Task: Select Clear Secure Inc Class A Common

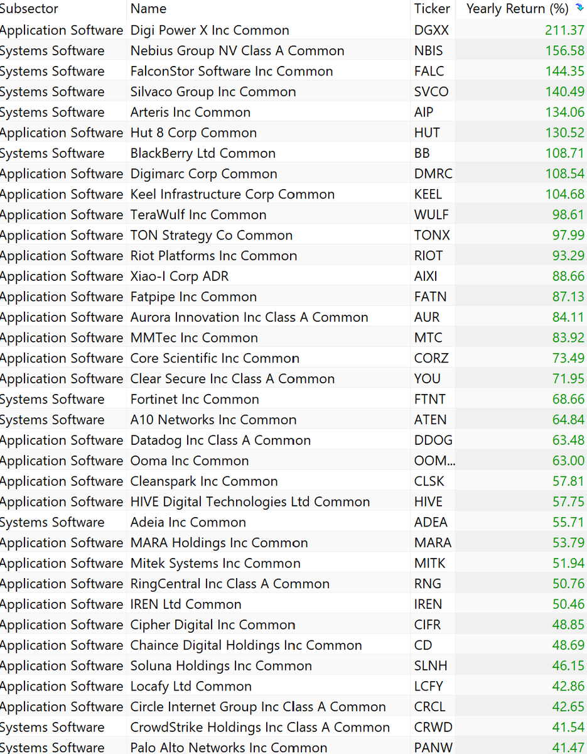Action: 232,379
